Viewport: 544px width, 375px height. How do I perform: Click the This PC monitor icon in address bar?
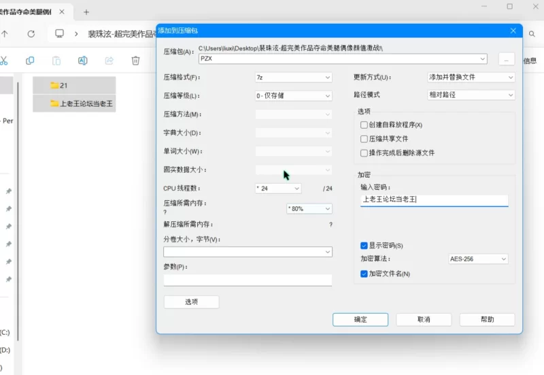click(60, 33)
